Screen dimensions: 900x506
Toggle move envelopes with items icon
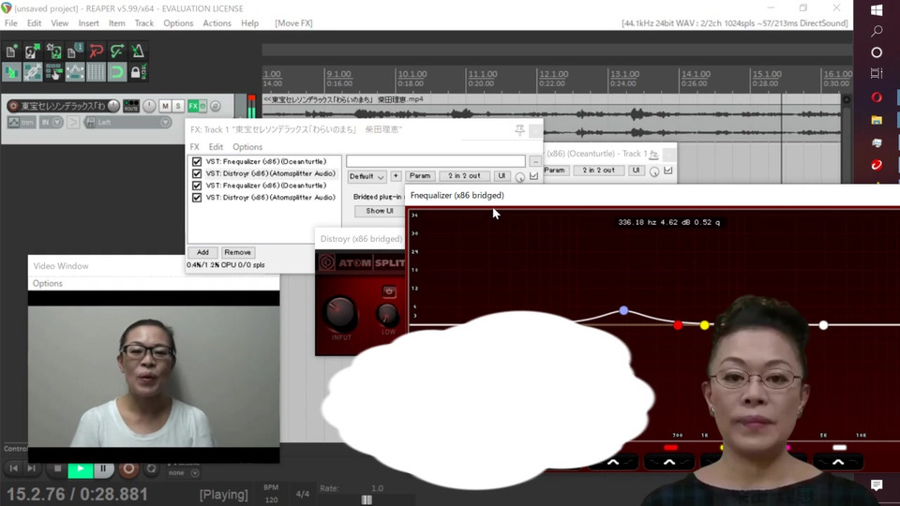pyautogui.click(x=75, y=72)
